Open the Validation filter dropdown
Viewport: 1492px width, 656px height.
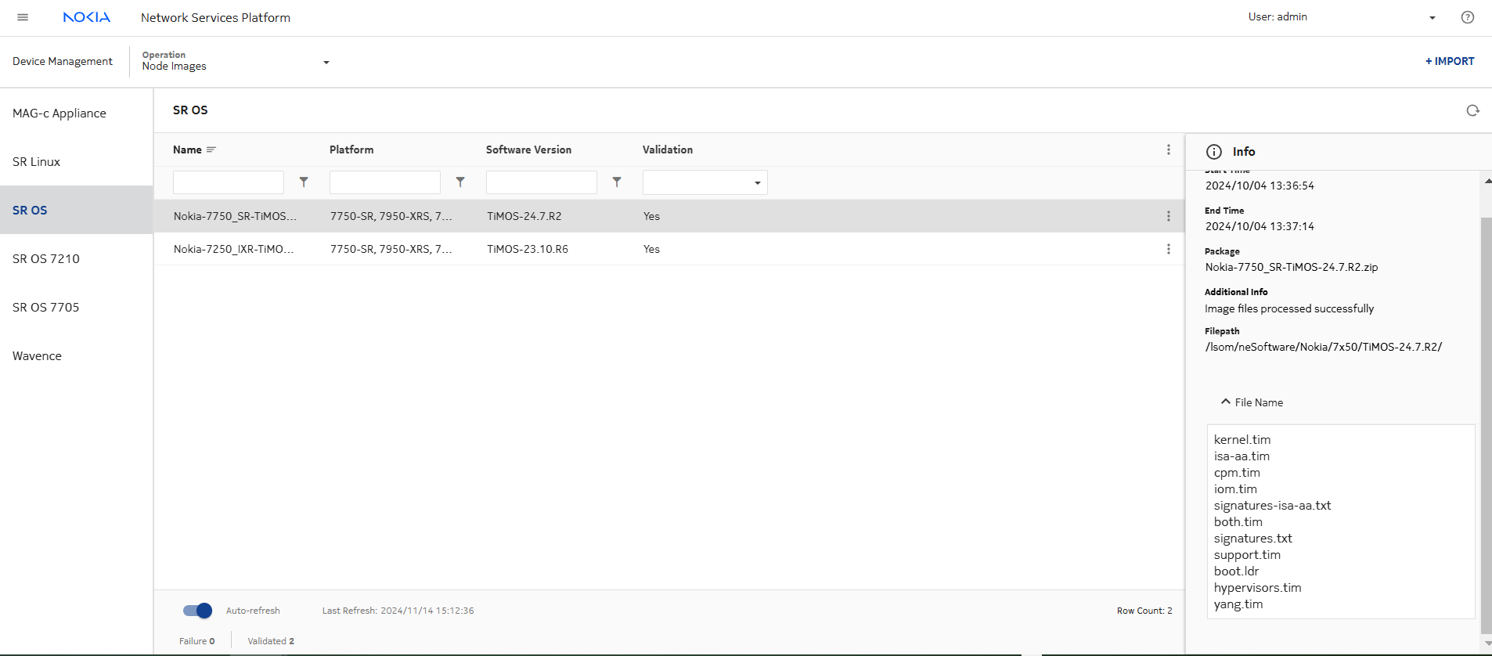pyautogui.click(x=705, y=182)
